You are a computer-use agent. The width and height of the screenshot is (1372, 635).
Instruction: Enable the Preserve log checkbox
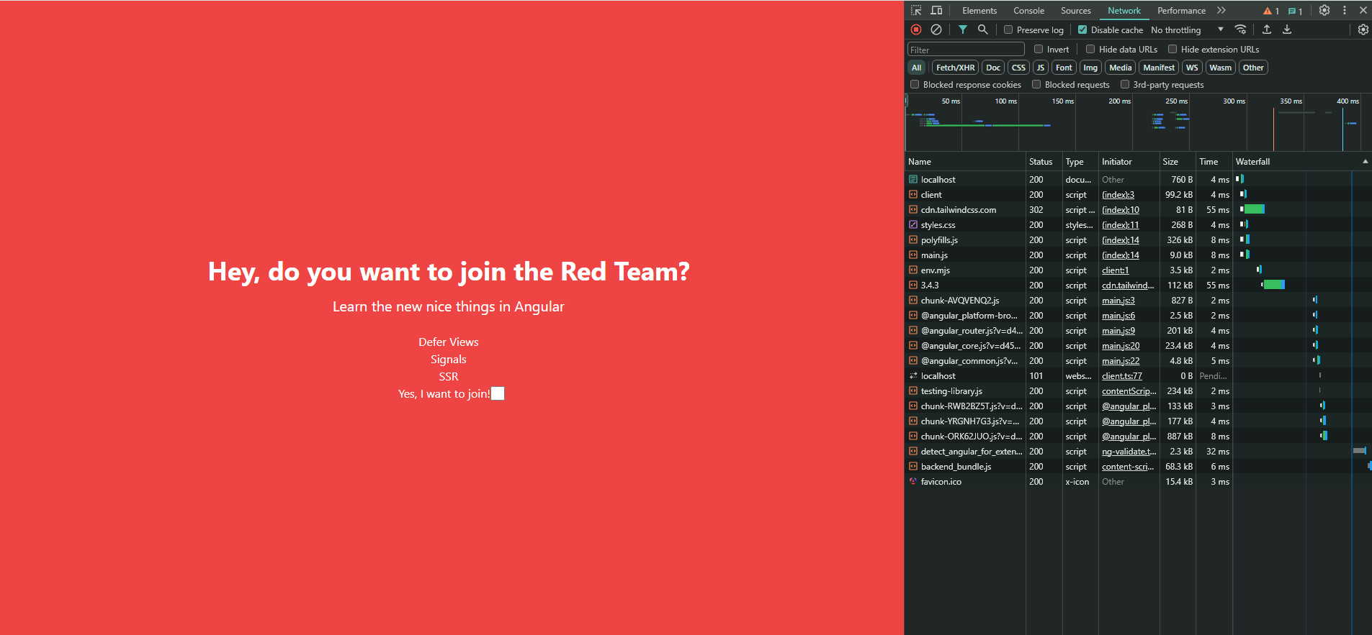click(x=1008, y=30)
